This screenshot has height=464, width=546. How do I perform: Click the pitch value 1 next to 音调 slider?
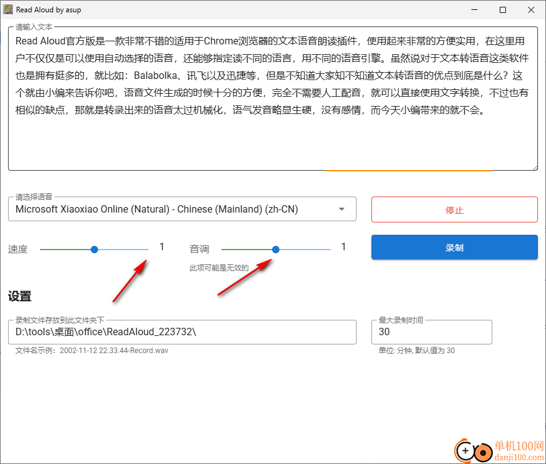(x=344, y=247)
